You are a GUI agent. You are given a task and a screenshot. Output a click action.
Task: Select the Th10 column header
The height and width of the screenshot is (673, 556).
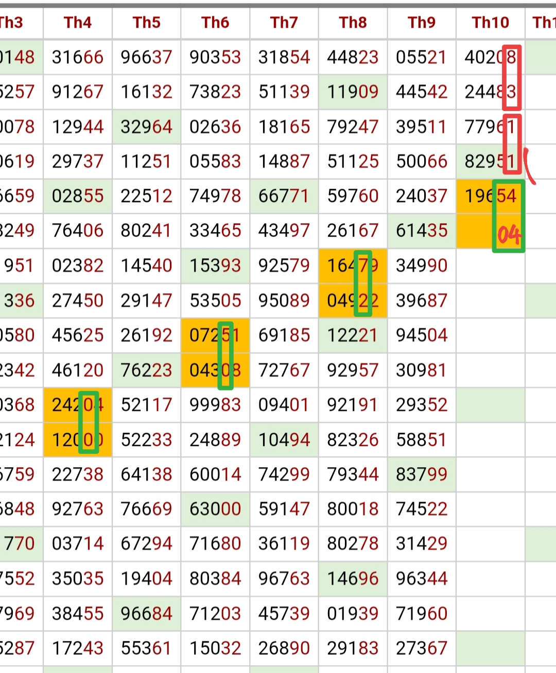pyautogui.click(x=491, y=22)
